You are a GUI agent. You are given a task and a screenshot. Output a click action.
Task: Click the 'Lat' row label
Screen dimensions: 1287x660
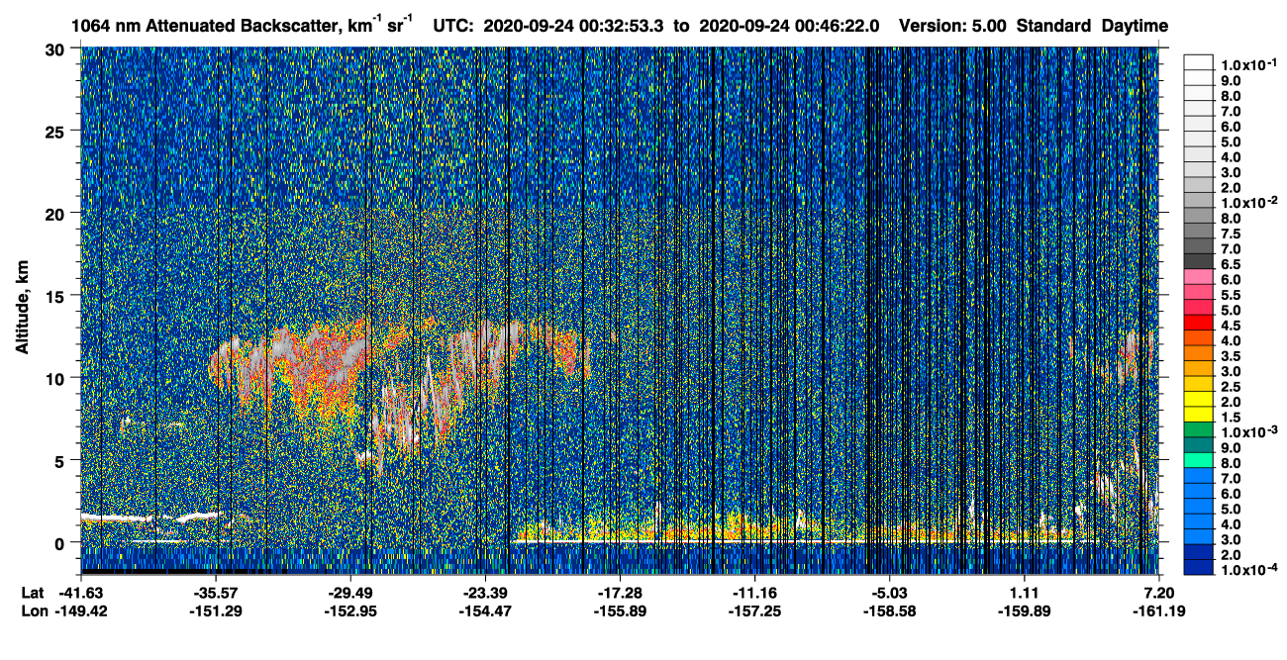[x=32, y=593]
